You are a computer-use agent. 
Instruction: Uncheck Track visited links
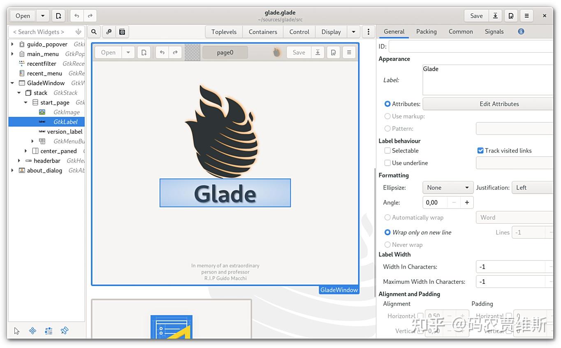pos(480,151)
